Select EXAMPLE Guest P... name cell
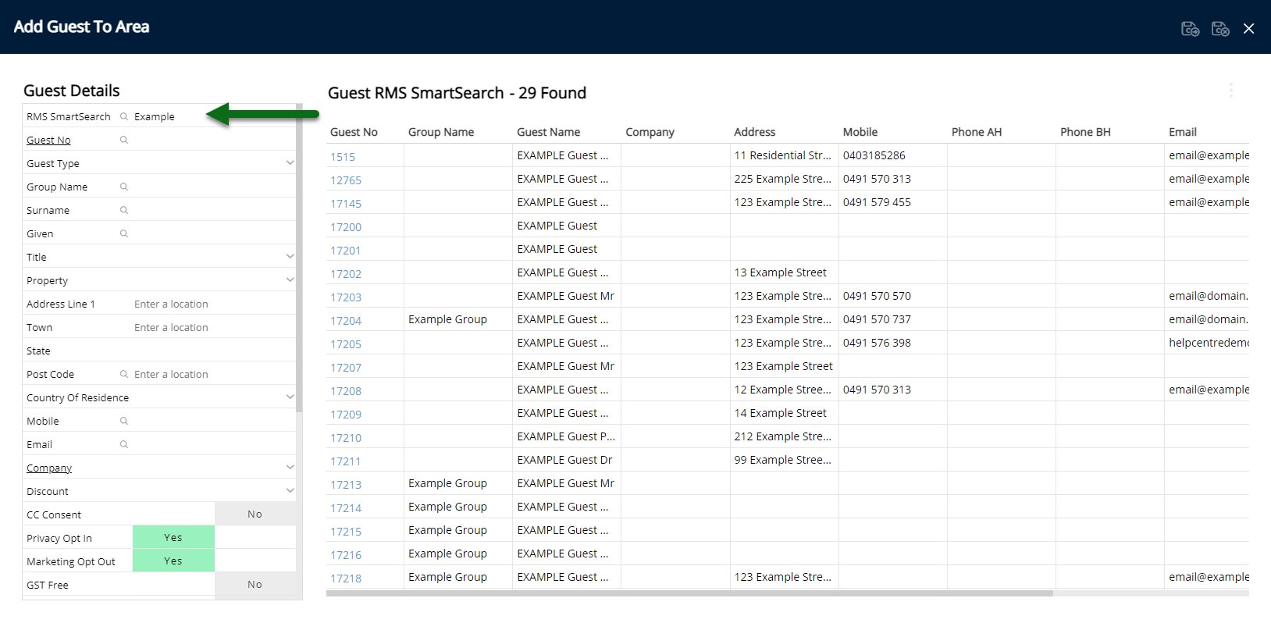Screen dimensions: 1271x623 [x=565, y=436]
